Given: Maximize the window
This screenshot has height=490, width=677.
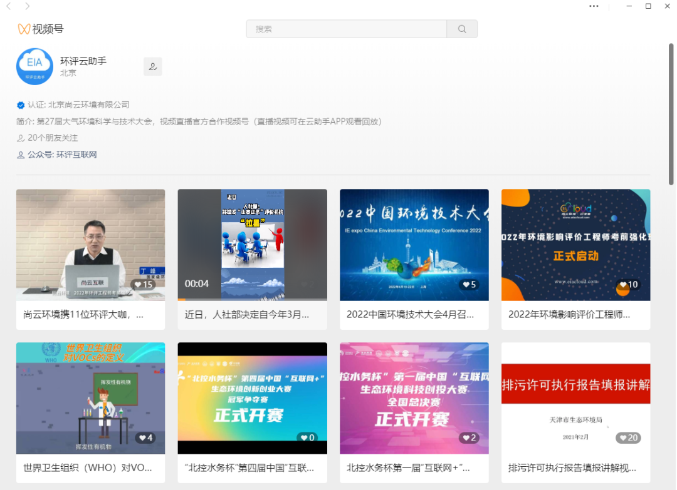Looking at the screenshot, I should 648,6.
